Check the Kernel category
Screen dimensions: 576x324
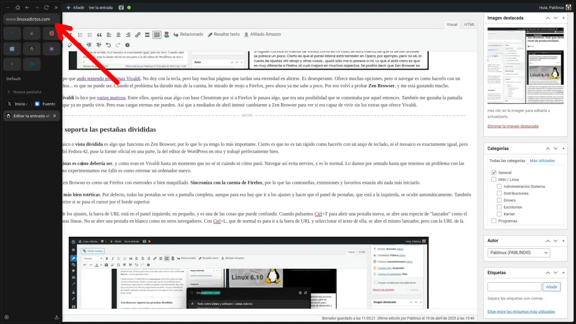click(x=499, y=214)
